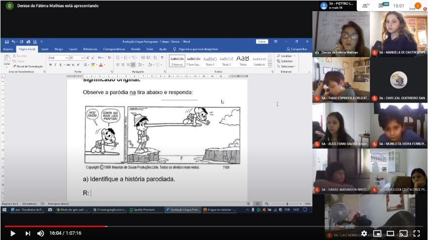Viewport: 428px width, 240px height.
Task: Click the Compartilhar share button
Action: tap(296, 49)
